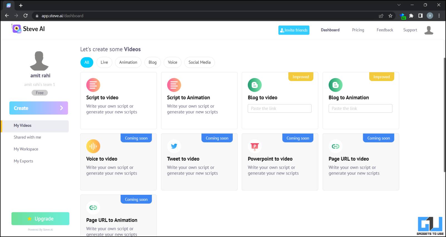Select the Live filter tab
Screen dimensions: 446x237
coord(104,62)
